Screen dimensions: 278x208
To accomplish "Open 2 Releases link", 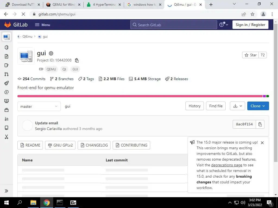I will click(x=176, y=79).
